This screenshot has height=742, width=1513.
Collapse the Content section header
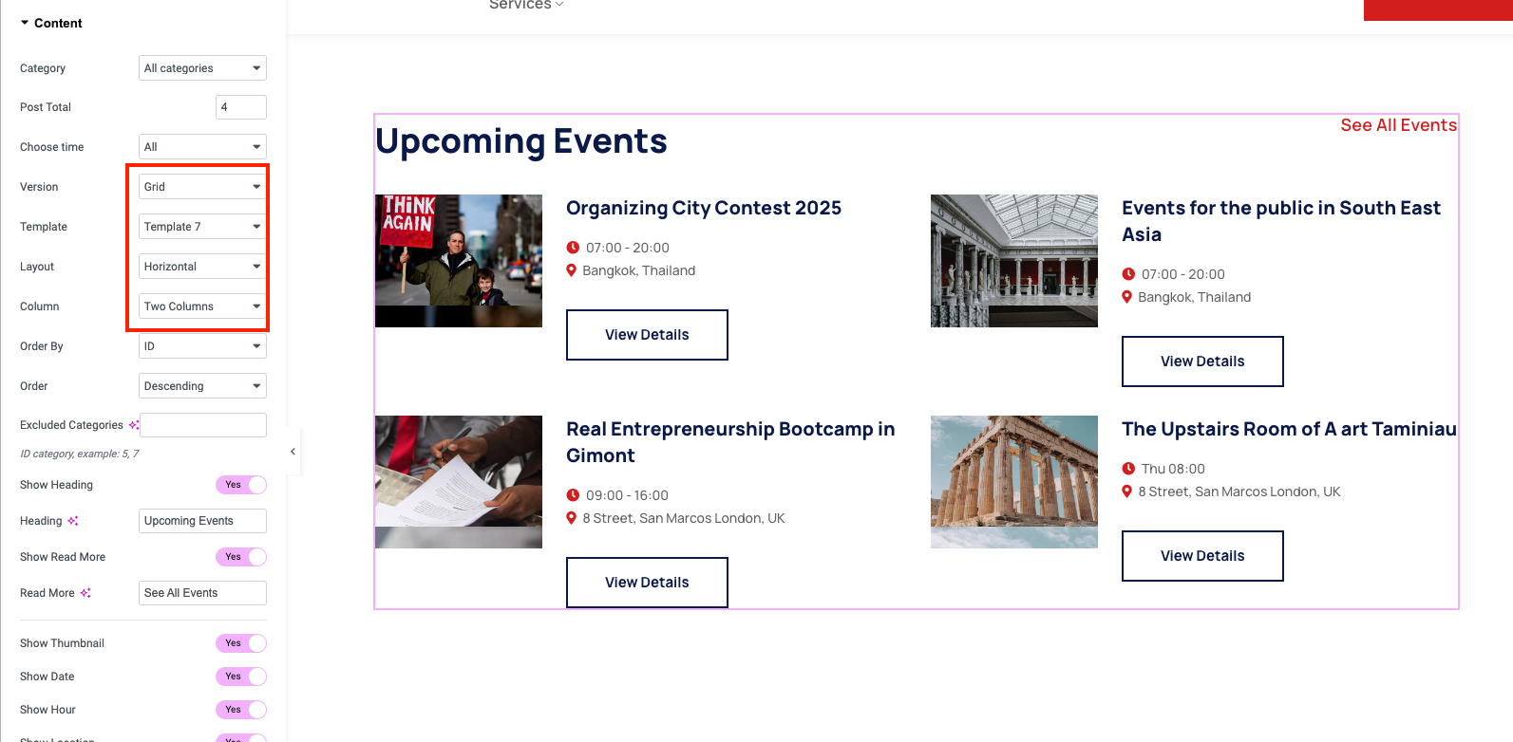[x=52, y=23]
